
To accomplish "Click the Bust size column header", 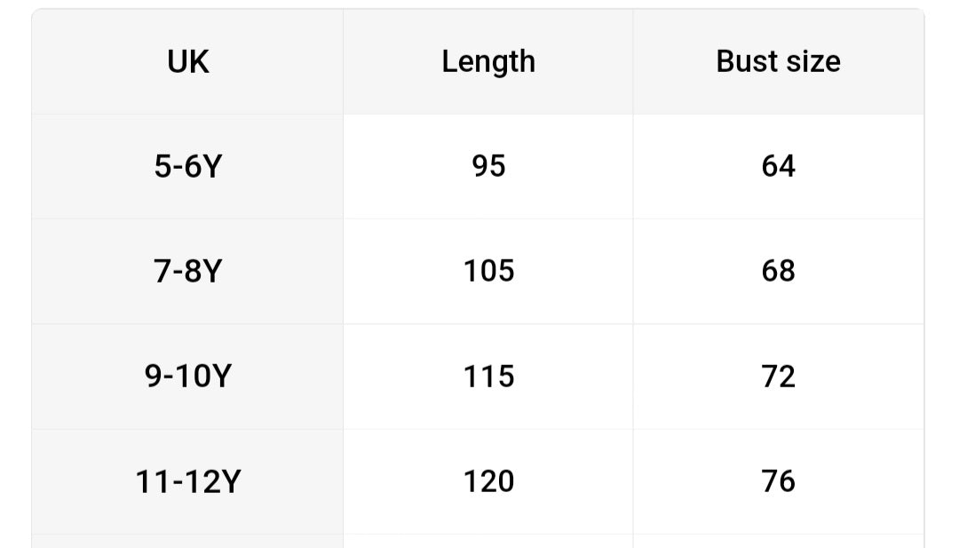I will [778, 62].
